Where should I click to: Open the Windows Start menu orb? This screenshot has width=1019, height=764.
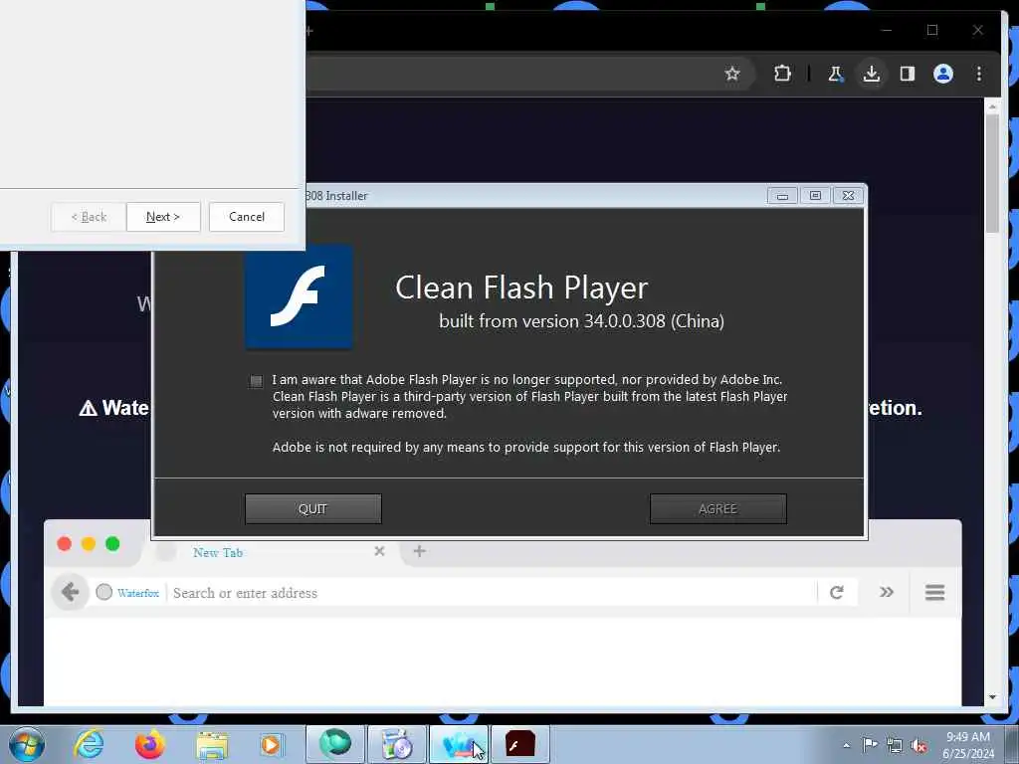tap(26, 744)
